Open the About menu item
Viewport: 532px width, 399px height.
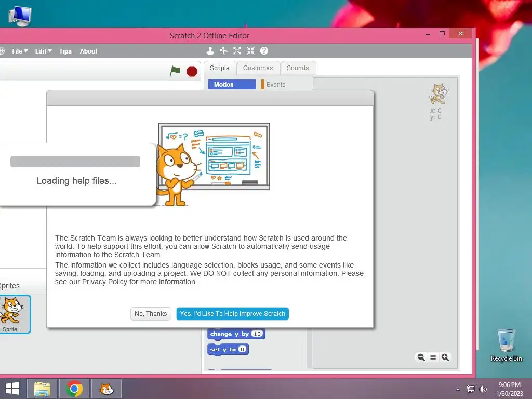pyautogui.click(x=88, y=51)
